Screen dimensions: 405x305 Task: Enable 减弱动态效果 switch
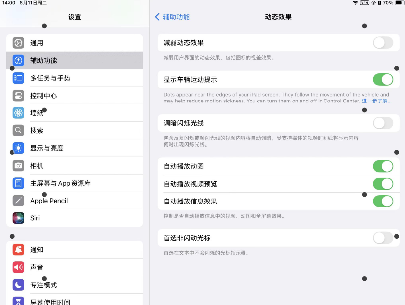pyautogui.click(x=382, y=43)
